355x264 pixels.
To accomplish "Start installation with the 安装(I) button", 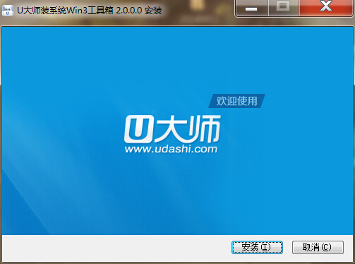I will tap(257, 247).
